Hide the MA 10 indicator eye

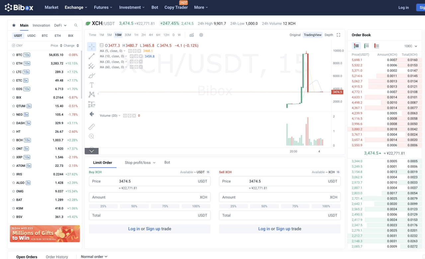point(132,56)
